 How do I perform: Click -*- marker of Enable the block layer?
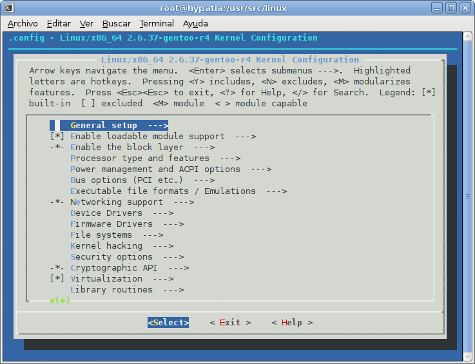(57, 148)
